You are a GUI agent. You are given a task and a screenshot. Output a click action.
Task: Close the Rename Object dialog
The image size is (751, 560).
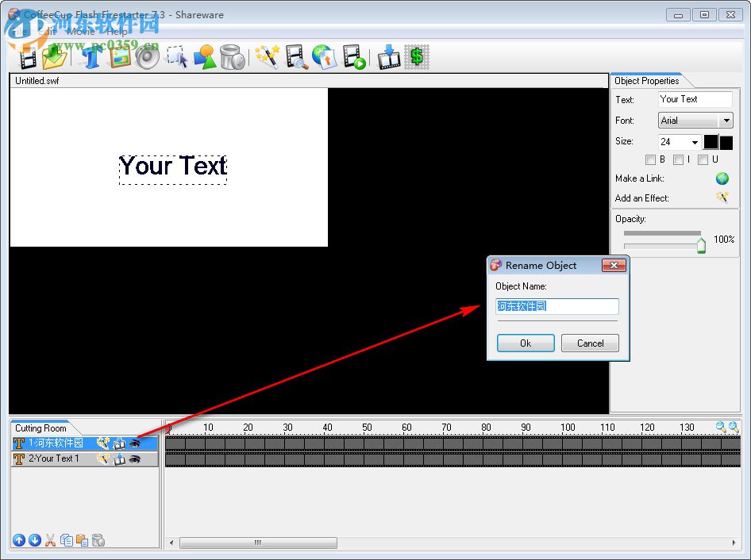(x=614, y=266)
